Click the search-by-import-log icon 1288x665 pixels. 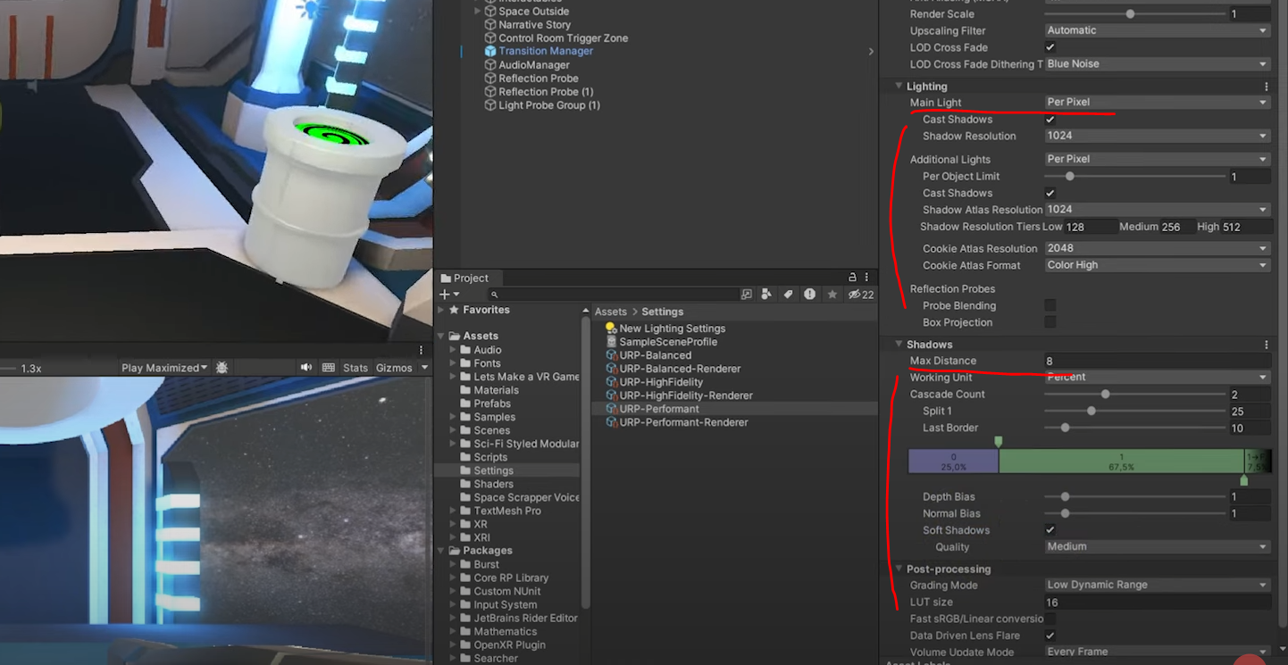pos(809,294)
